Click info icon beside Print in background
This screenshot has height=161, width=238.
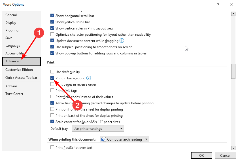pos(89,78)
